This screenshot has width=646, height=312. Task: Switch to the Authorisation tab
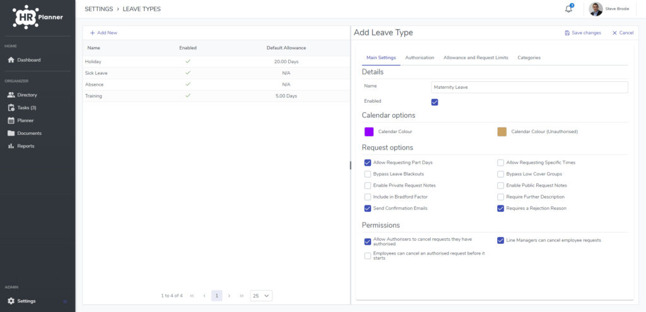pyautogui.click(x=420, y=57)
